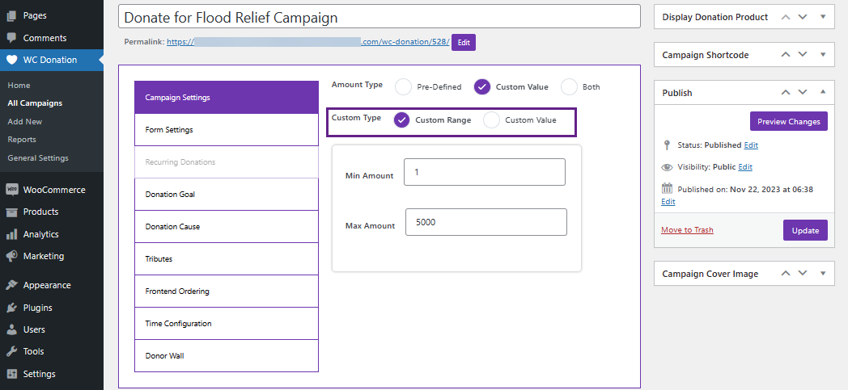The height and width of the screenshot is (390, 848).
Task: Click the WooCommerce logo icon
Action: [x=11, y=190]
